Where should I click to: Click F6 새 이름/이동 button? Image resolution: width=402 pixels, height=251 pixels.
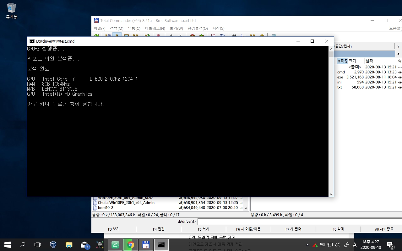coord(248,229)
